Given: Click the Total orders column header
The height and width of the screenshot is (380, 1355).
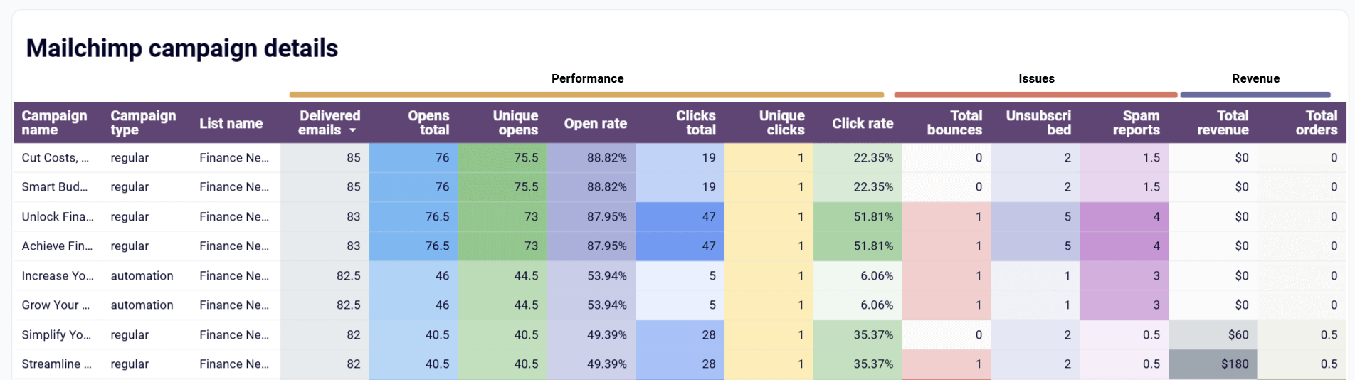Looking at the screenshot, I should click(x=1316, y=122).
